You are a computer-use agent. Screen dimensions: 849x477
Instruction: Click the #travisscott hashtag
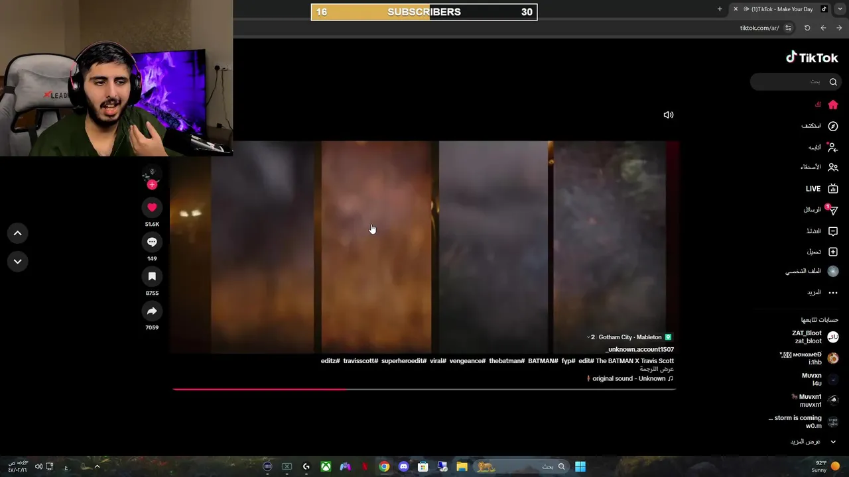point(360,361)
